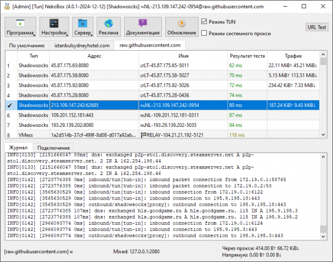Open the Журнал log tab
Image resolution: width=333 pixels, height=262 pixels.
pyautogui.click(x=18, y=147)
